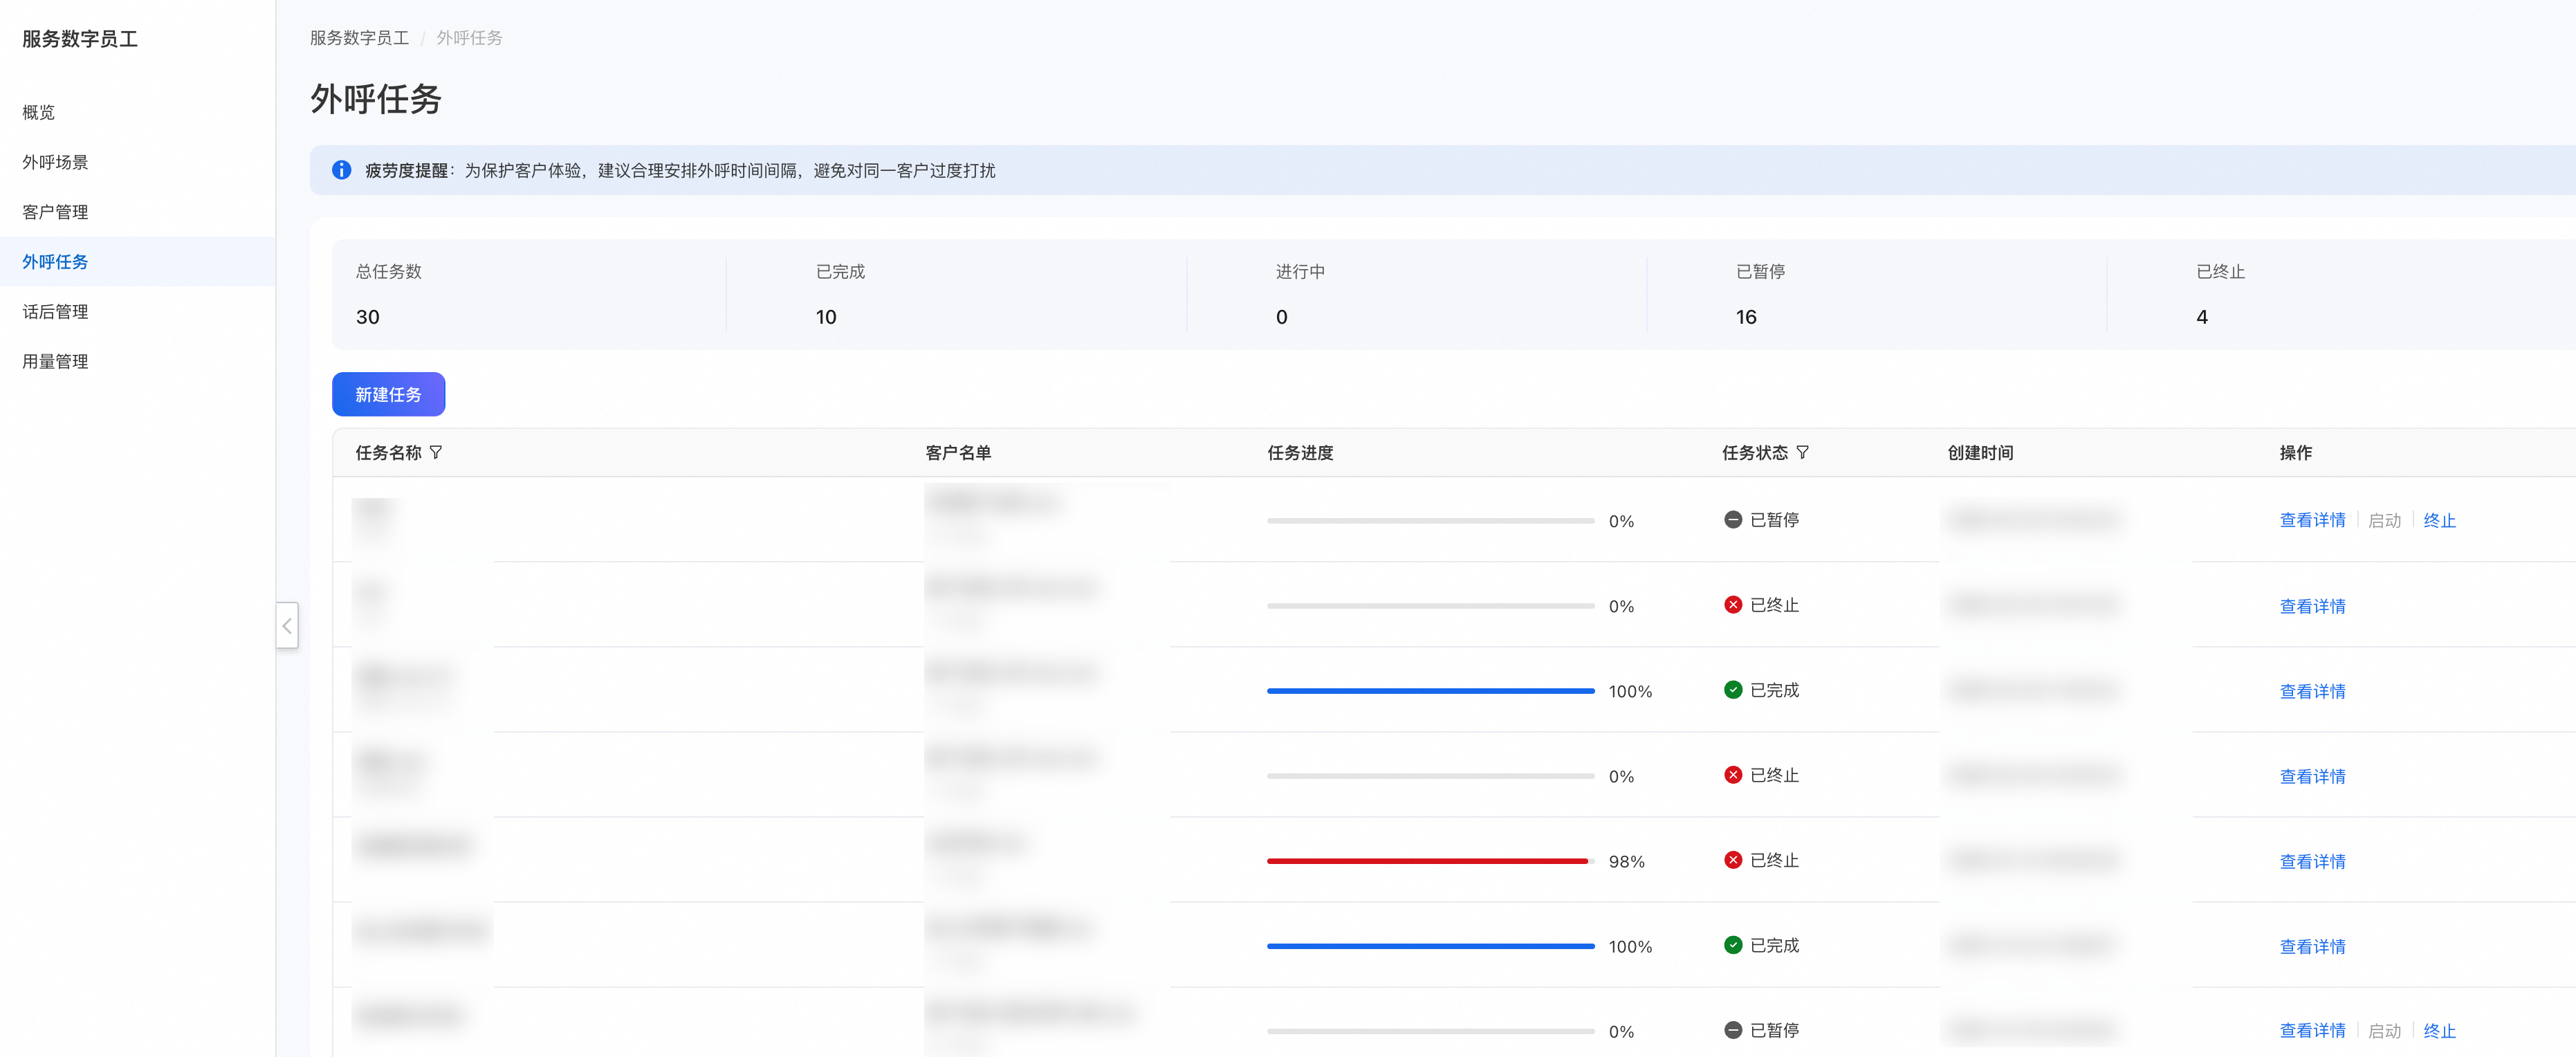Image resolution: width=2576 pixels, height=1057 pixels.
Task: Open 客户管理 from the sidebar menu
Action: click(x=55, y=212)
